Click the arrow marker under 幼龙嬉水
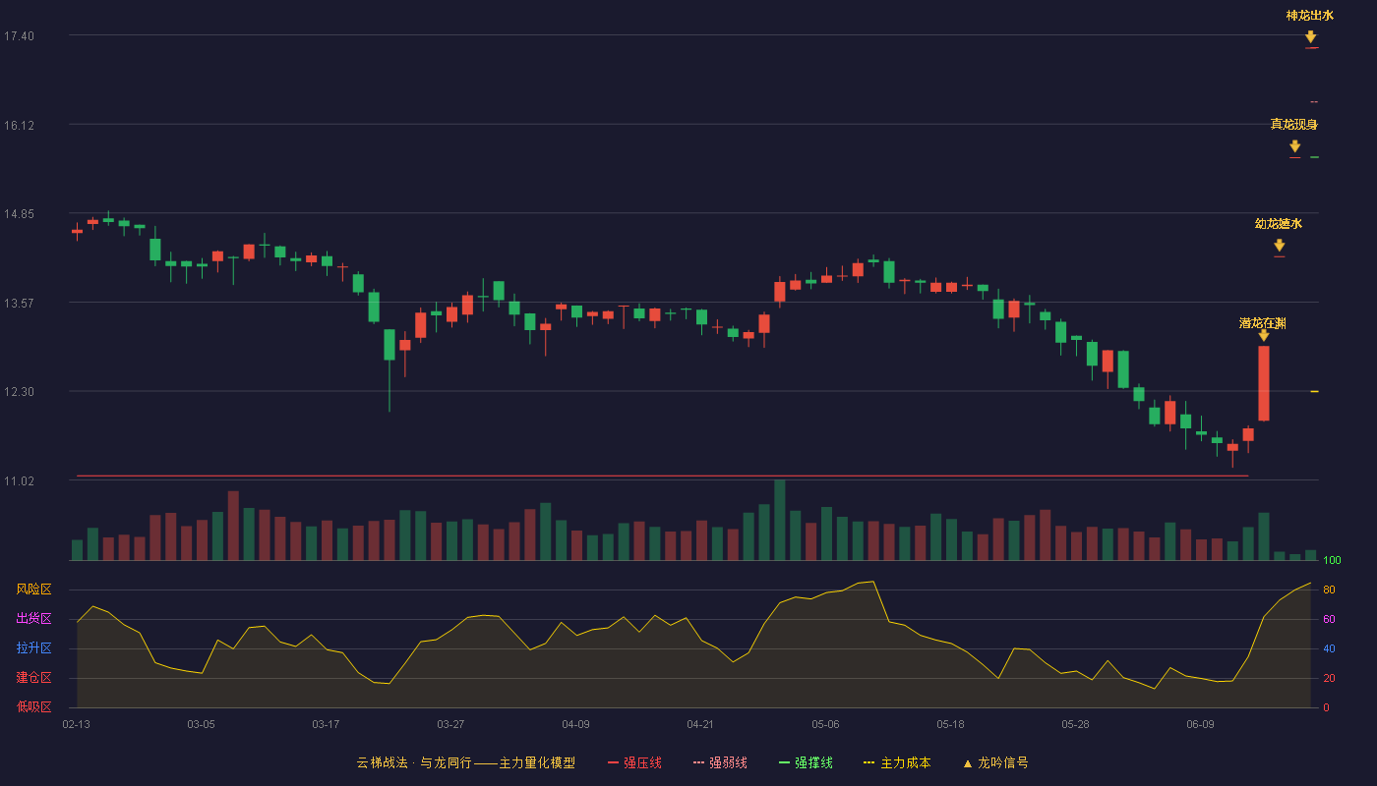 point(1279,246)
